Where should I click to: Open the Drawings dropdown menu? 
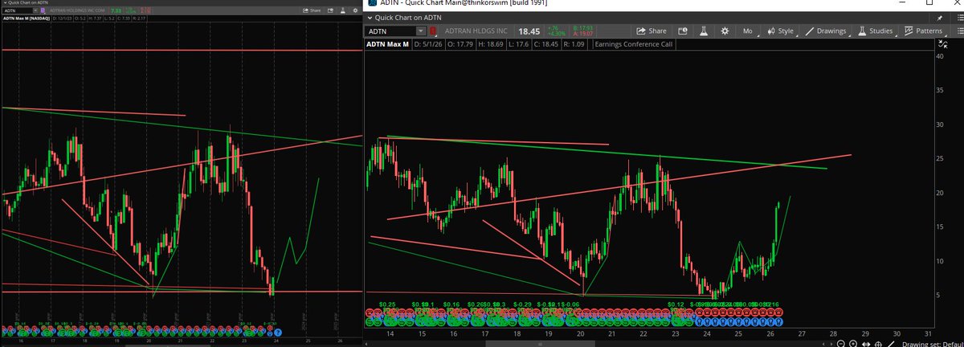pos(826,31)
